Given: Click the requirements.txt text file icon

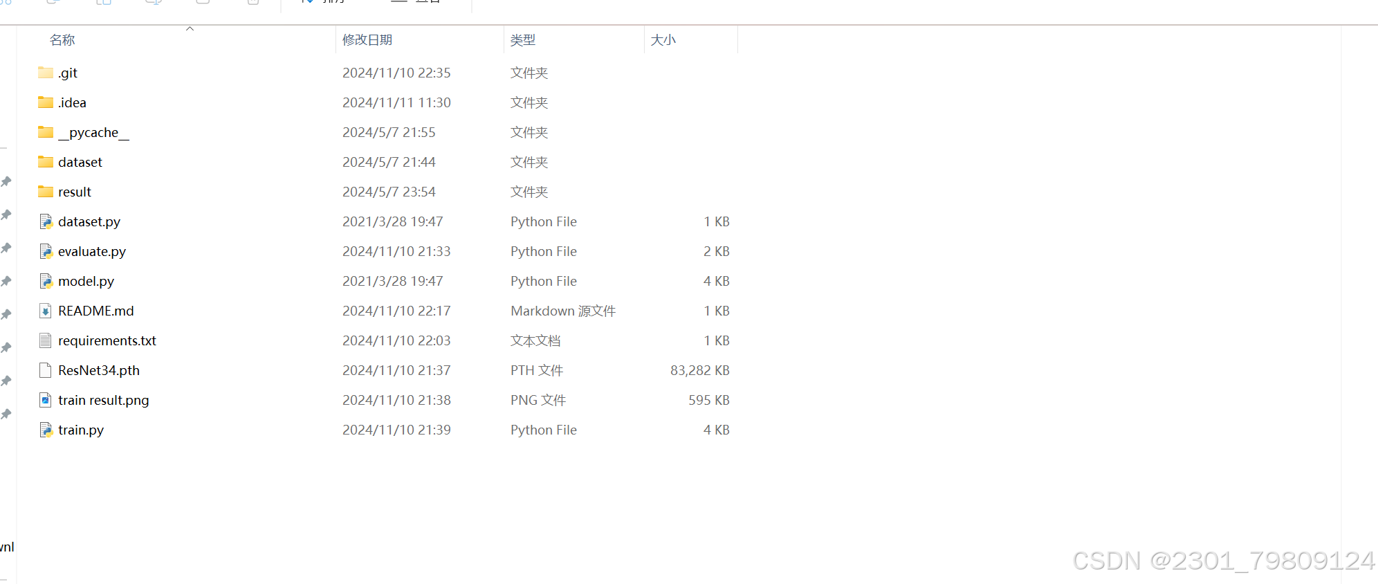Looking at the screenshot, I should tap(46, 340).
